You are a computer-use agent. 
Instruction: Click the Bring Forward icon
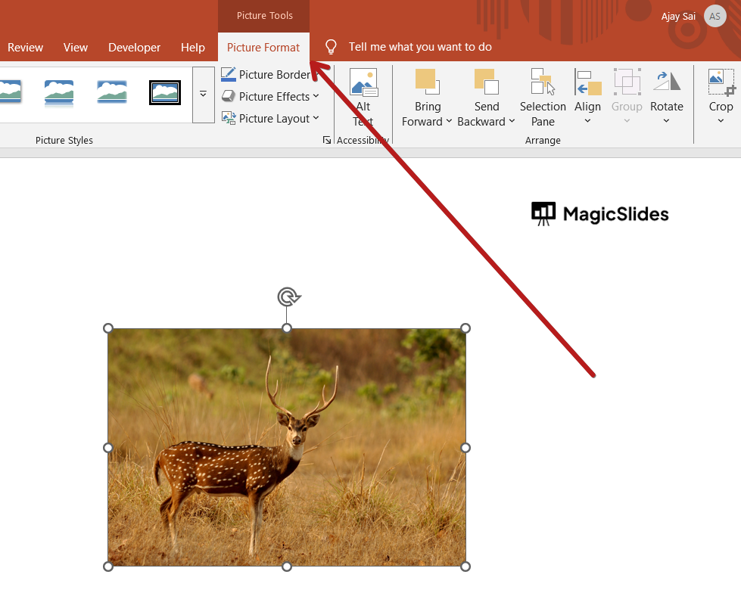coord(426,82)
